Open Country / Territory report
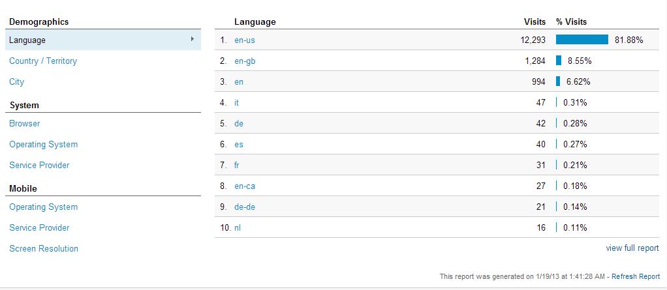The image size is (667, 290). [43, 61]
